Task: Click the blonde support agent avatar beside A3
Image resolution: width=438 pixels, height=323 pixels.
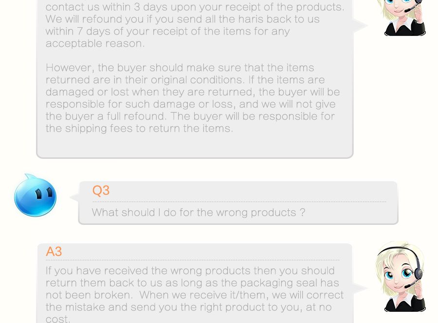Action: (400, 276)
